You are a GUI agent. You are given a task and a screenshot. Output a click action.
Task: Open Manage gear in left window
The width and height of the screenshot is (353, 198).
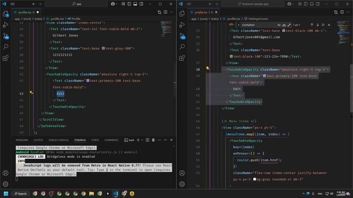coord(6,184)
